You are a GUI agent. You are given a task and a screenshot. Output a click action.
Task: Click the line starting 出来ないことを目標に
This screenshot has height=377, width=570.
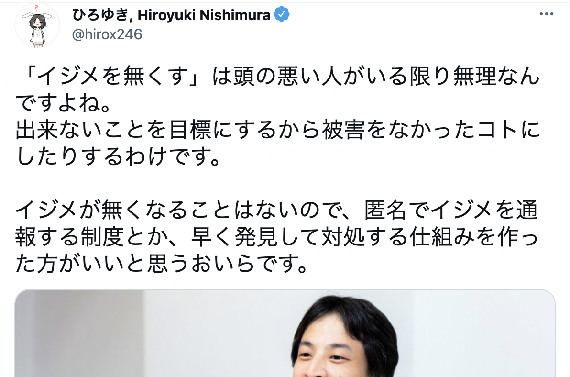click(x=278, y=130)
